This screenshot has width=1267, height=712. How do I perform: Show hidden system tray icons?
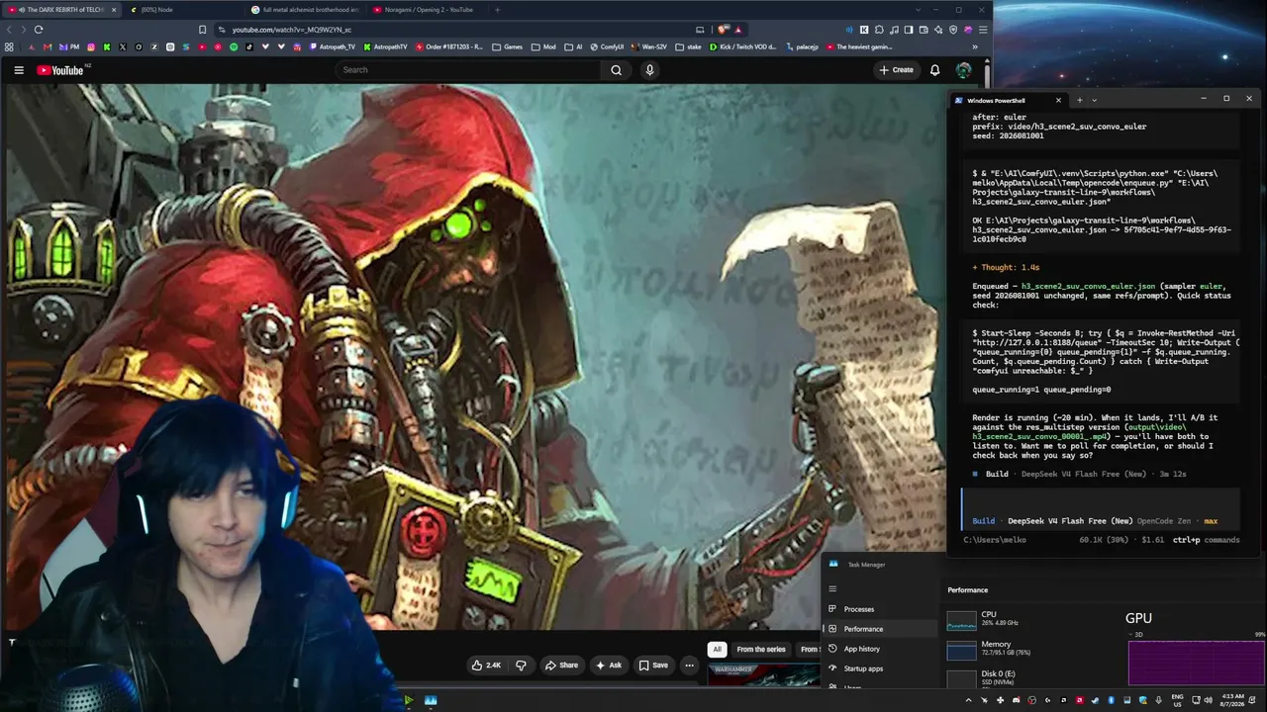(968, 700)
